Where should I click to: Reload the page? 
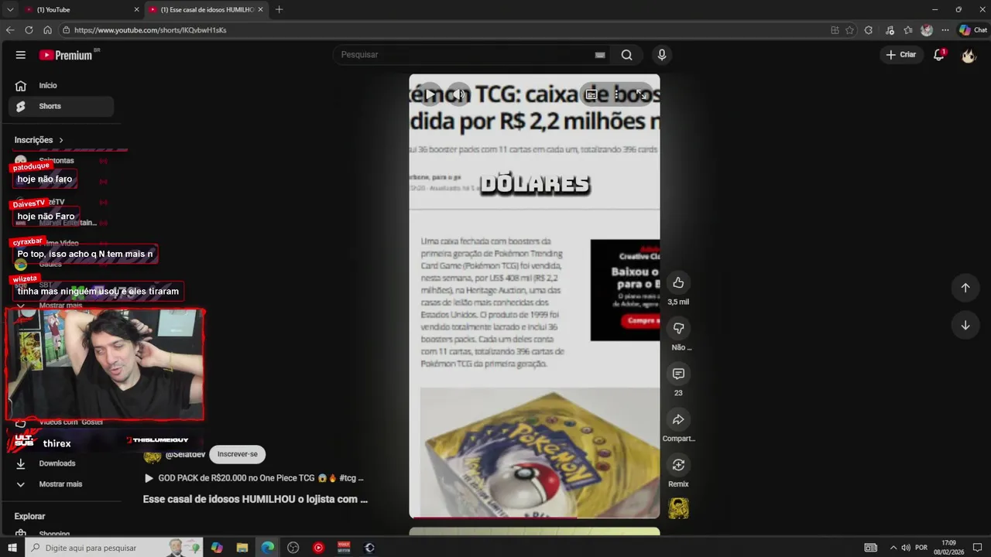pyautogui.click(x=29, y=30)
